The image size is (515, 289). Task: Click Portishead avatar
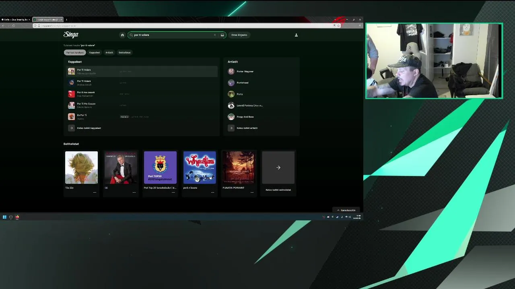tap(231, 83)
